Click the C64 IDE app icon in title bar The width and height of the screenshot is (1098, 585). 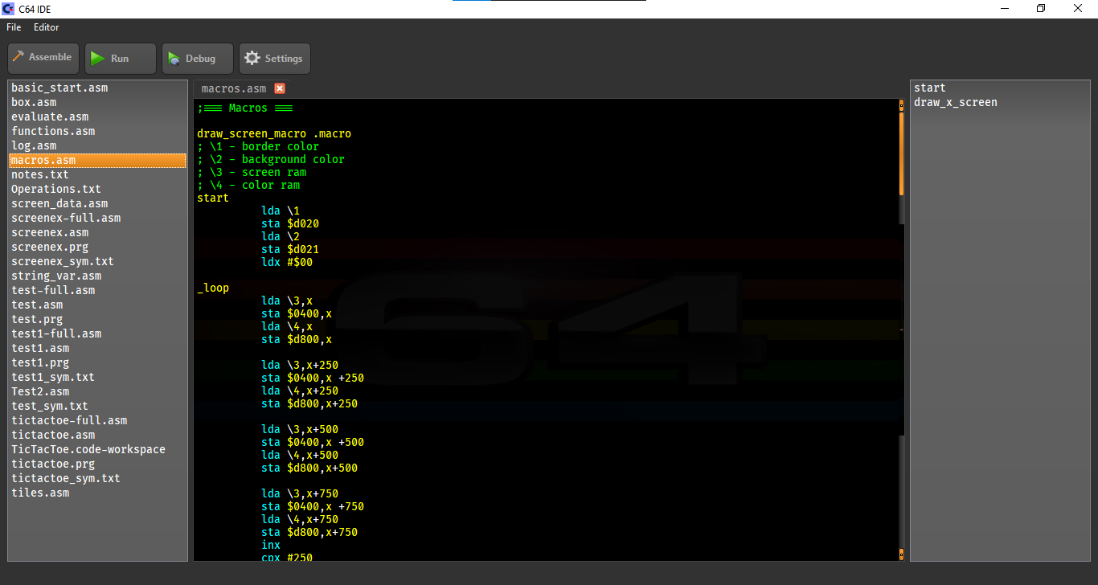point(8,9)
